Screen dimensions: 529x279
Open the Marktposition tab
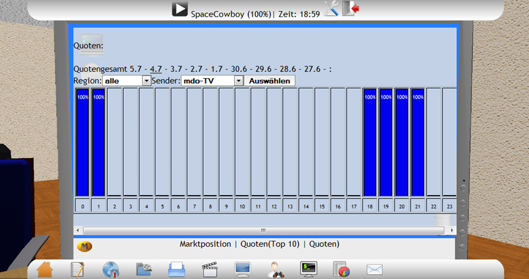[x=206, y=244]
